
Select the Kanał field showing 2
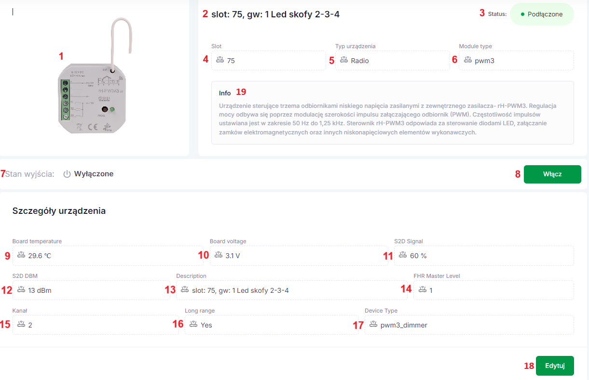pos(96,325)
